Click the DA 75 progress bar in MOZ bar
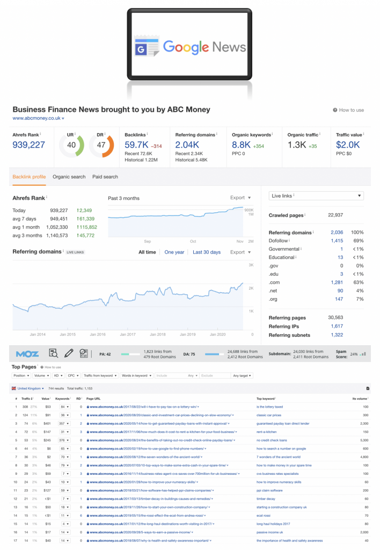Viewport: 380px width, 550px height. pyautogui.click(x=214, y=354)
